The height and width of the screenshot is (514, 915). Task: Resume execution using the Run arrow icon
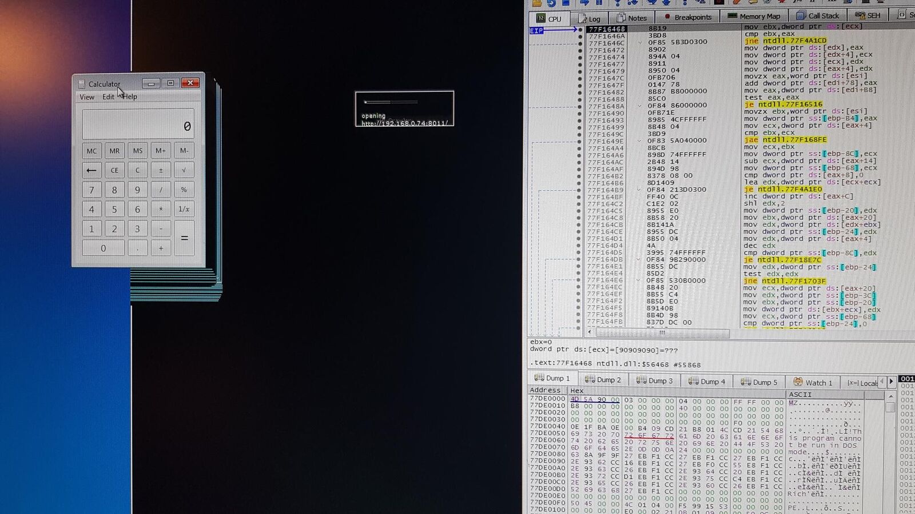coord(584,3)
